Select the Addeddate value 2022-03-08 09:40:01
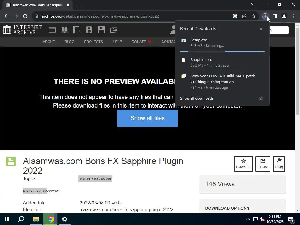 click(x=101, y=203)
